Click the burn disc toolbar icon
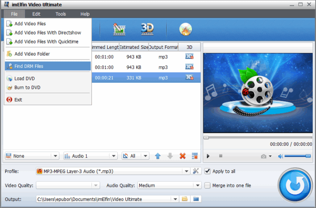Image resolution: width=316 pixels, height=208 pixels. pos(185,29)
